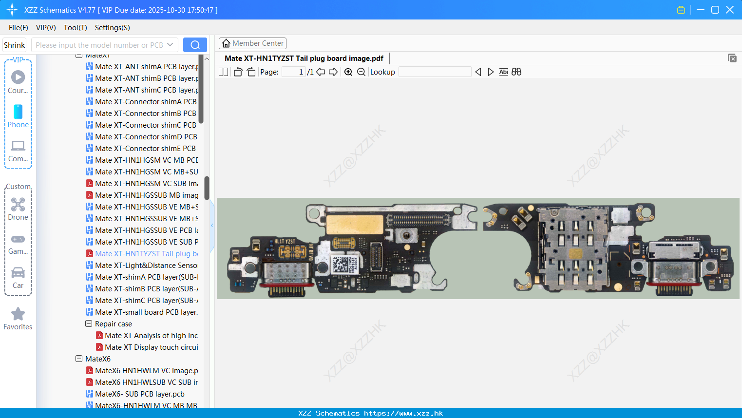This screenshot has width=742, height=418.
Task: Open Member Center
Action: tap(252, 43)
